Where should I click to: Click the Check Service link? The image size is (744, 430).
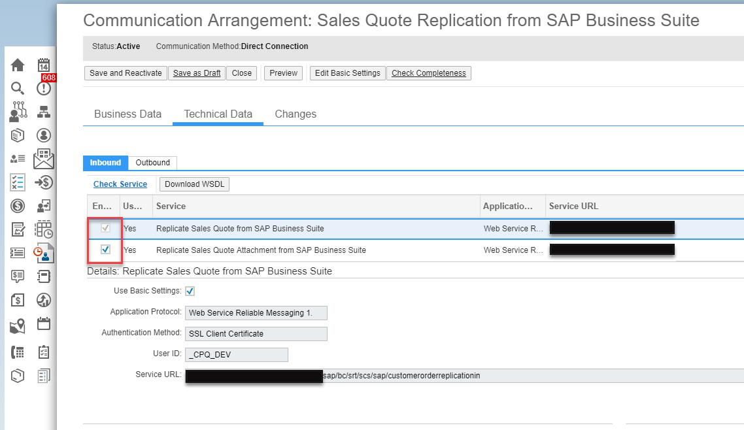(x=120, y=184)
